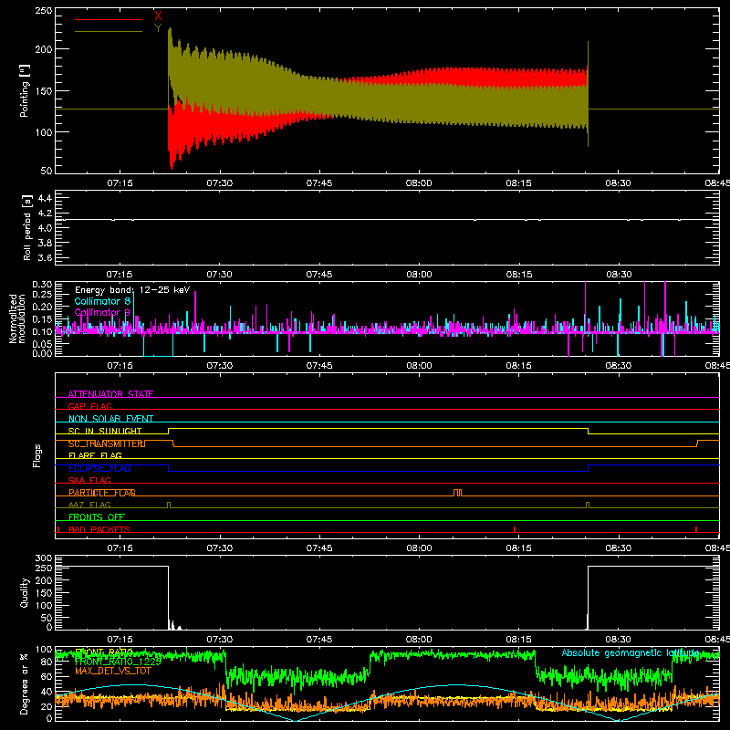Click the yellow FRONT_RATIO legend
This screenshot has height=730, width=730.
point(104,652)
